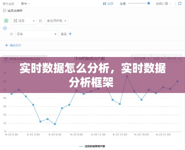Open the 显示设置 dropdown above the chart
The height and width of the screenshot is (150, 185).
(x=141, y=58)
